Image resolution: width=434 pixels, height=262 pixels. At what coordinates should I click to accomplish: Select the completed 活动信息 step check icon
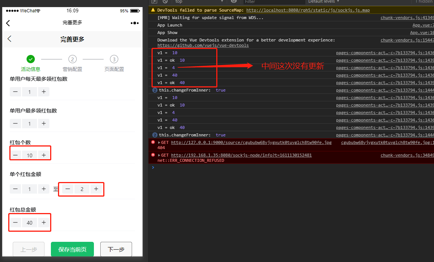coord(30,59)
